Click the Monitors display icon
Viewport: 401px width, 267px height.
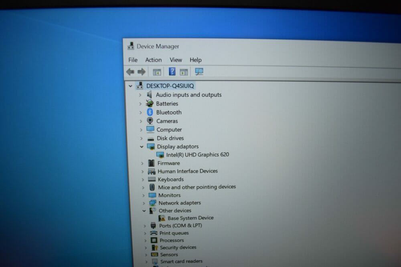152,195
